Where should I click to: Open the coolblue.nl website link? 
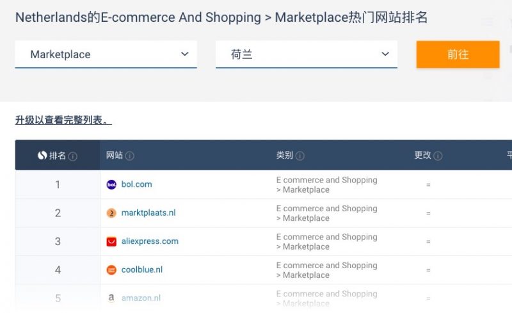(142, 269)
